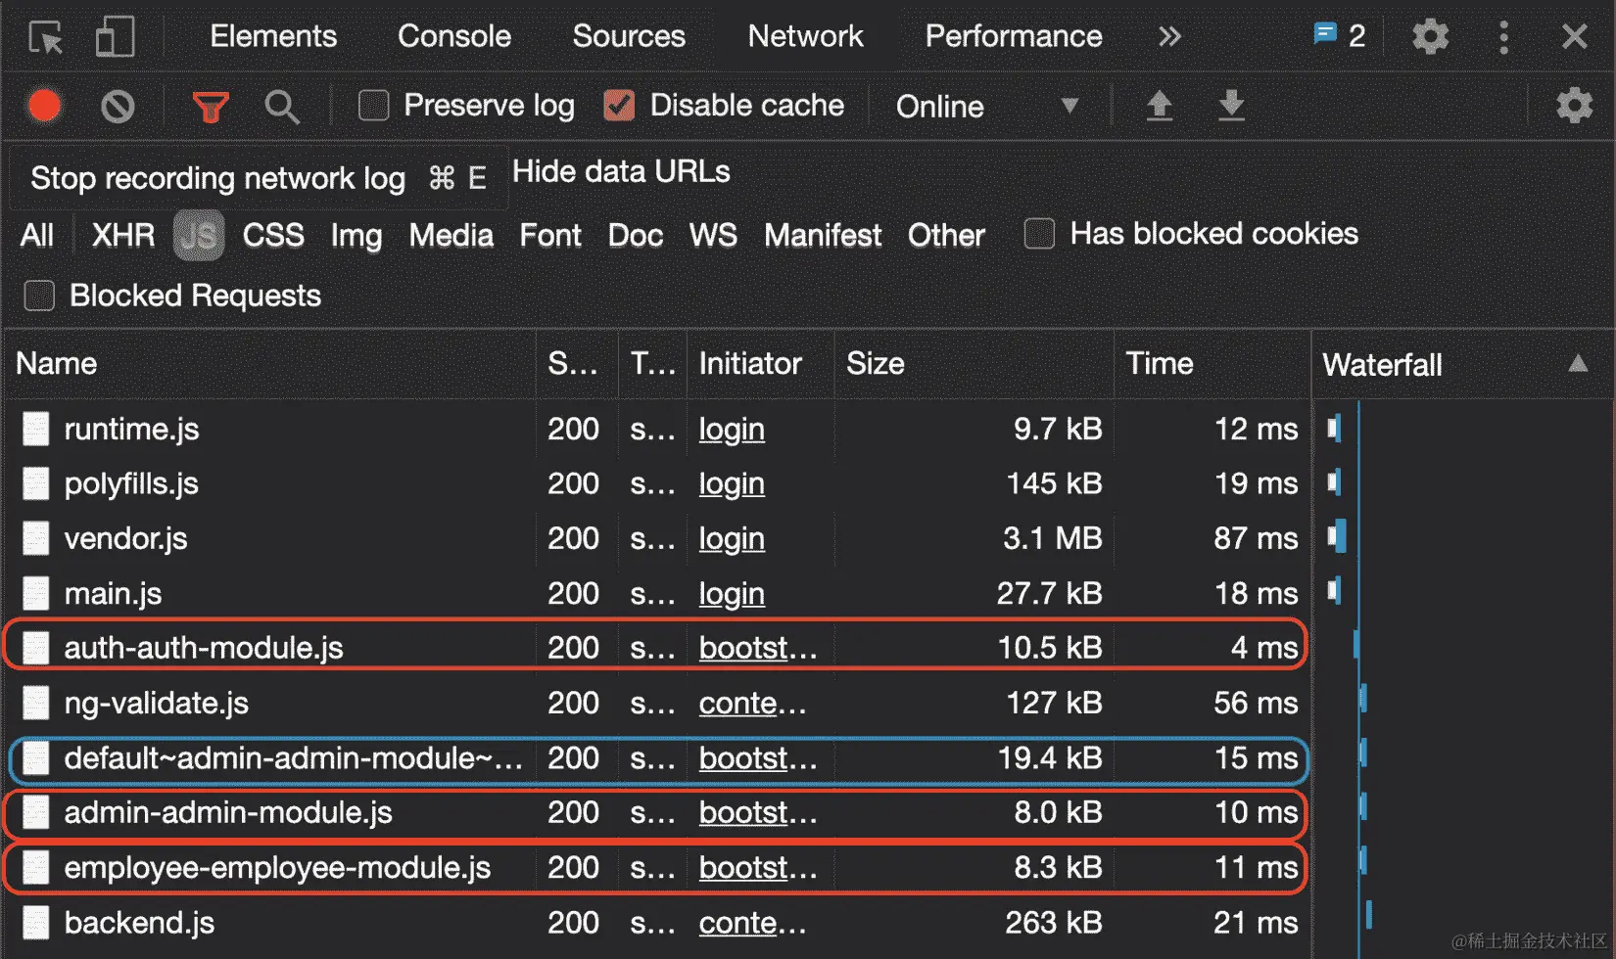The width and height of the screenshot is (1616, 959).
Task: Open the network request filter icon
Action: click(211, 107)
